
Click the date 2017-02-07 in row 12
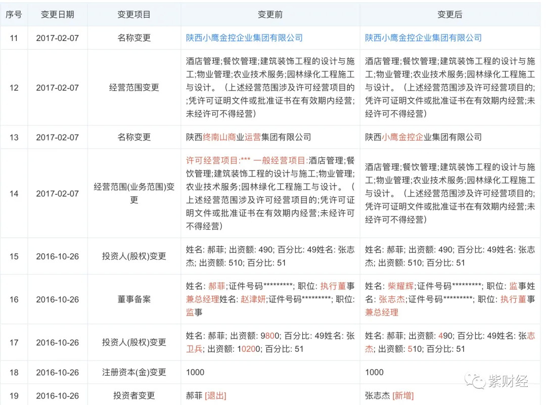coord(58,88)
